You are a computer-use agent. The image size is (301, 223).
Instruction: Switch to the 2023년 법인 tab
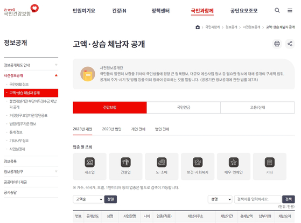111,129
